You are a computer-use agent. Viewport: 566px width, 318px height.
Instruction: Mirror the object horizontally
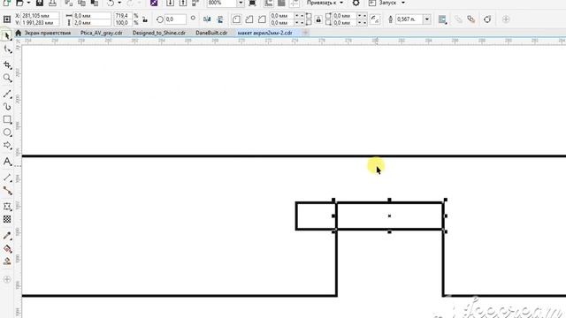pos(207,19)
